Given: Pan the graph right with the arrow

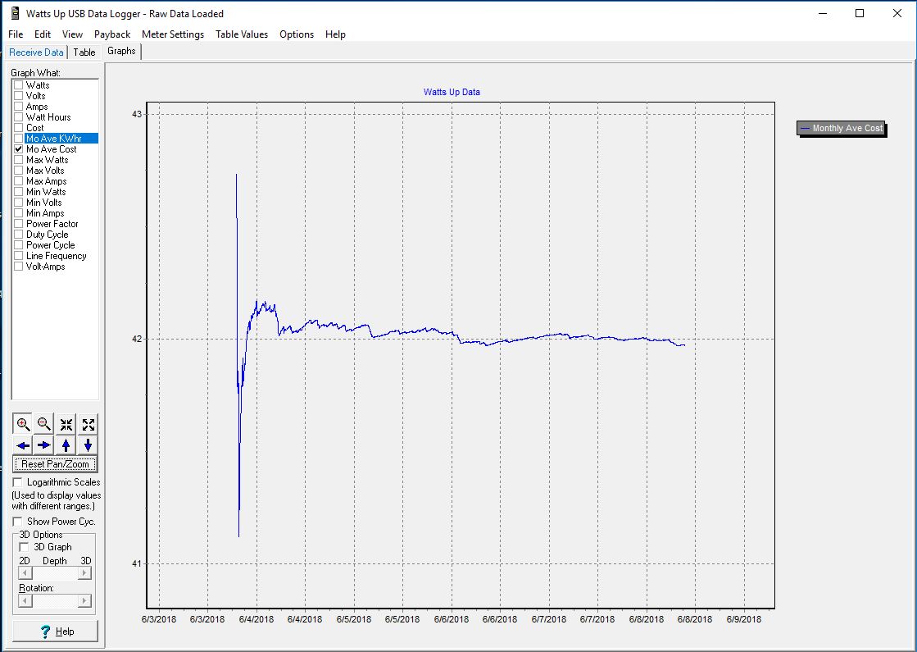Looking at the screenshot, I should (x=44, y=445).
